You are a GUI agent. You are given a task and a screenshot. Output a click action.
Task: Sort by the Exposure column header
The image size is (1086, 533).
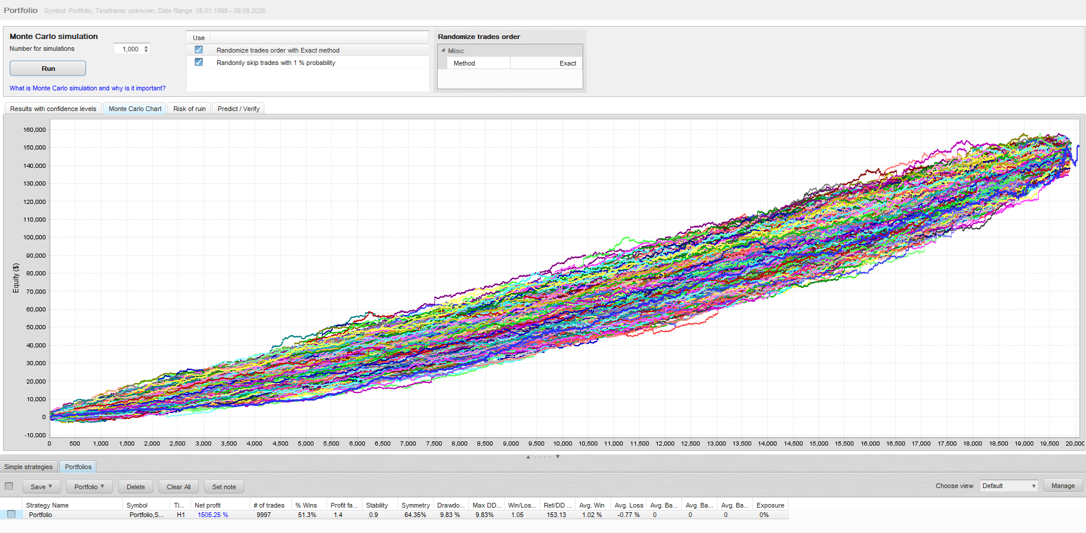(771, 505)
